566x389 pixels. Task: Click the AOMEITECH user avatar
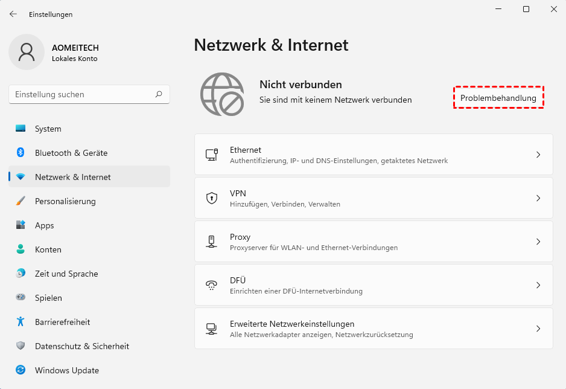pyautogui.click(x=26, y=52)
